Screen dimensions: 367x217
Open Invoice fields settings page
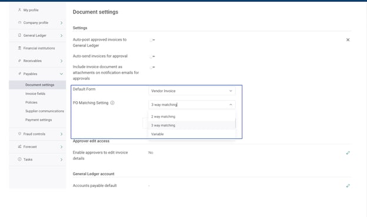coord(35,94)
